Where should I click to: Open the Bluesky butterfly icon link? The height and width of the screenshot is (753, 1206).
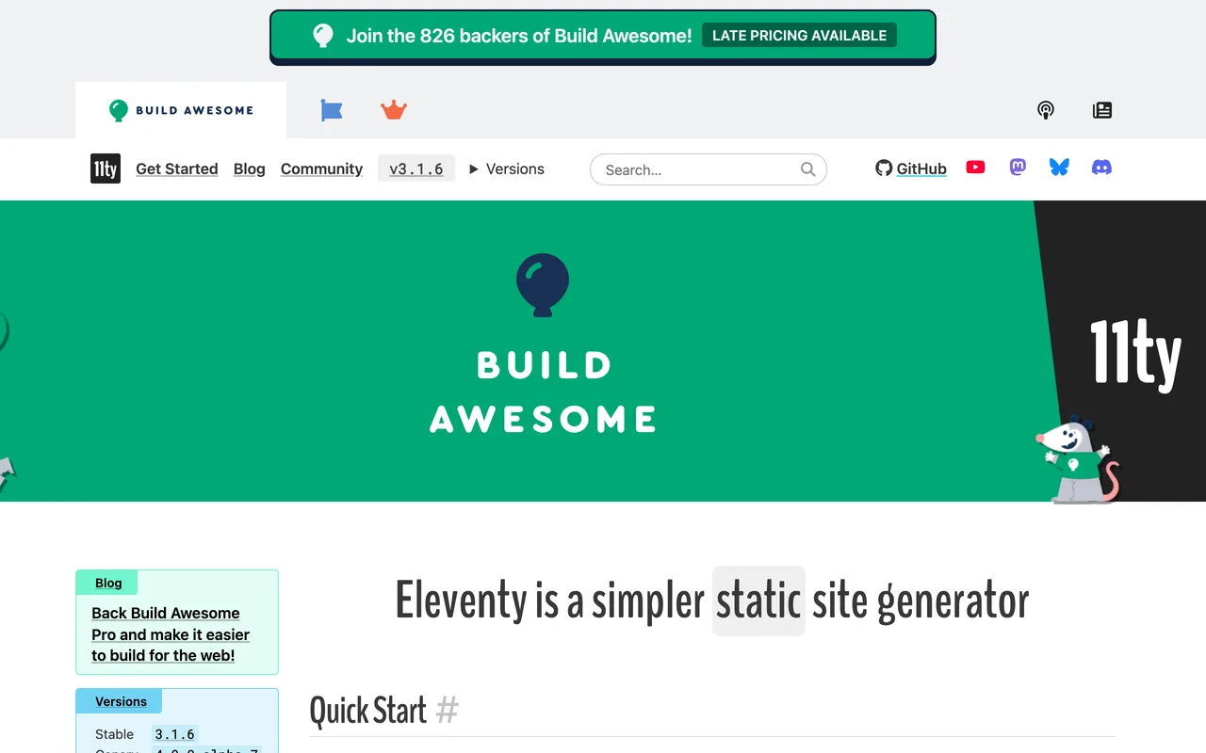tap(1059, 168)
